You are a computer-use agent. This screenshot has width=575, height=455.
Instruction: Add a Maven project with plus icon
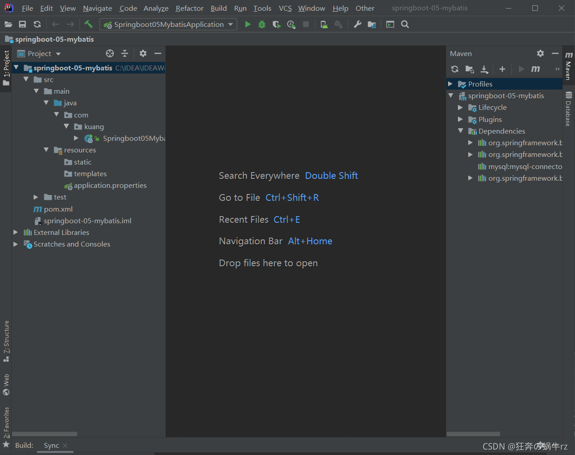pos(502,69)
